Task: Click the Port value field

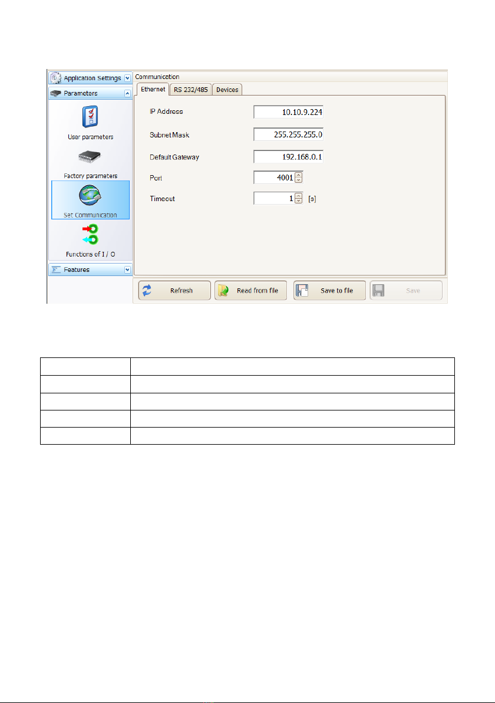Action: 274,178
